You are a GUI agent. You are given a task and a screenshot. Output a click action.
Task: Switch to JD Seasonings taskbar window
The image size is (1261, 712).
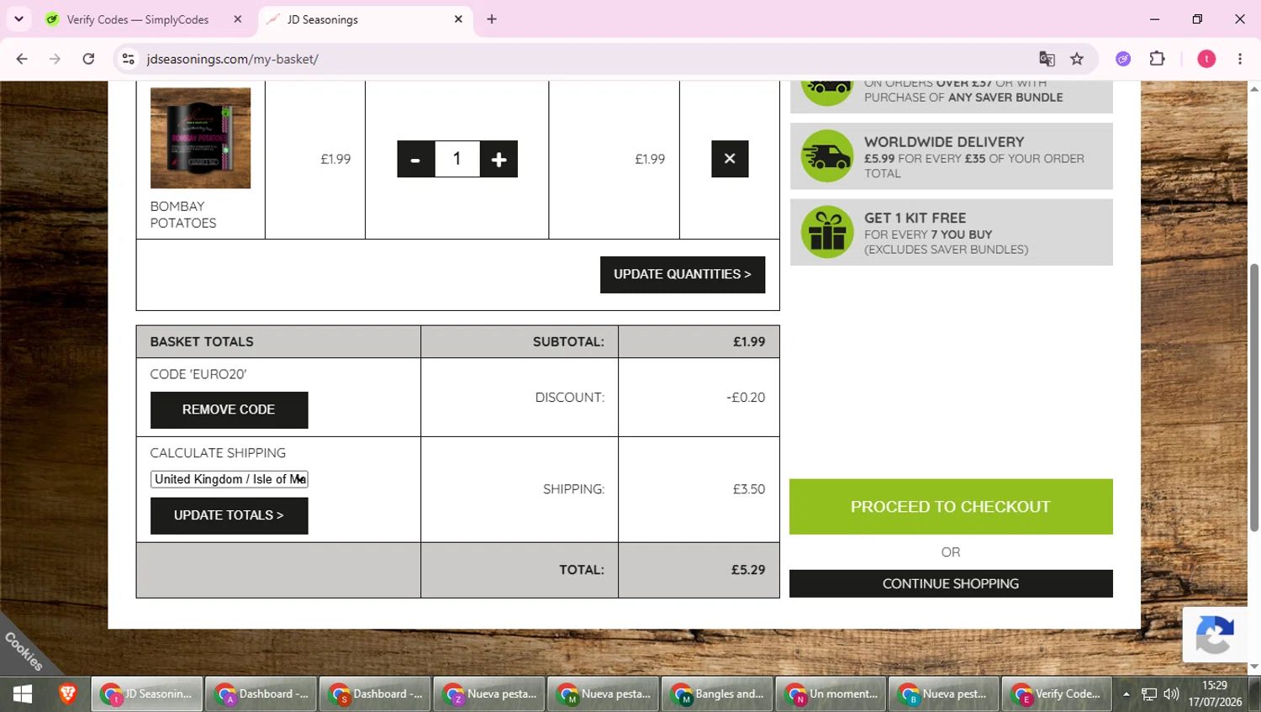(x=147, y=694)
